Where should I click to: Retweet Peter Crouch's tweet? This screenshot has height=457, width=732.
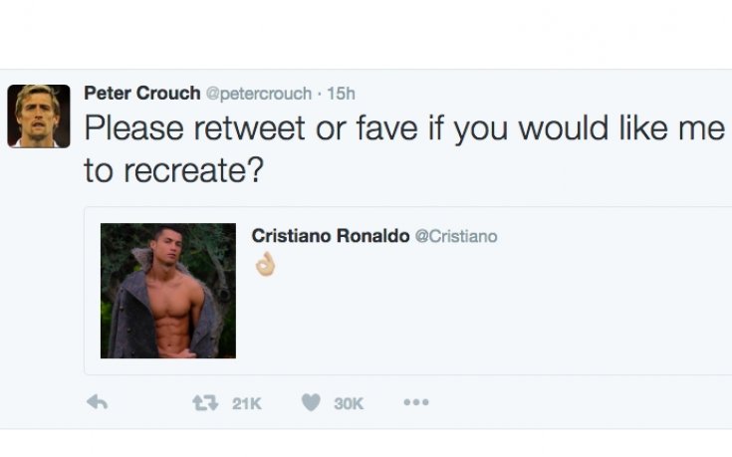click(x=204, y=402)
